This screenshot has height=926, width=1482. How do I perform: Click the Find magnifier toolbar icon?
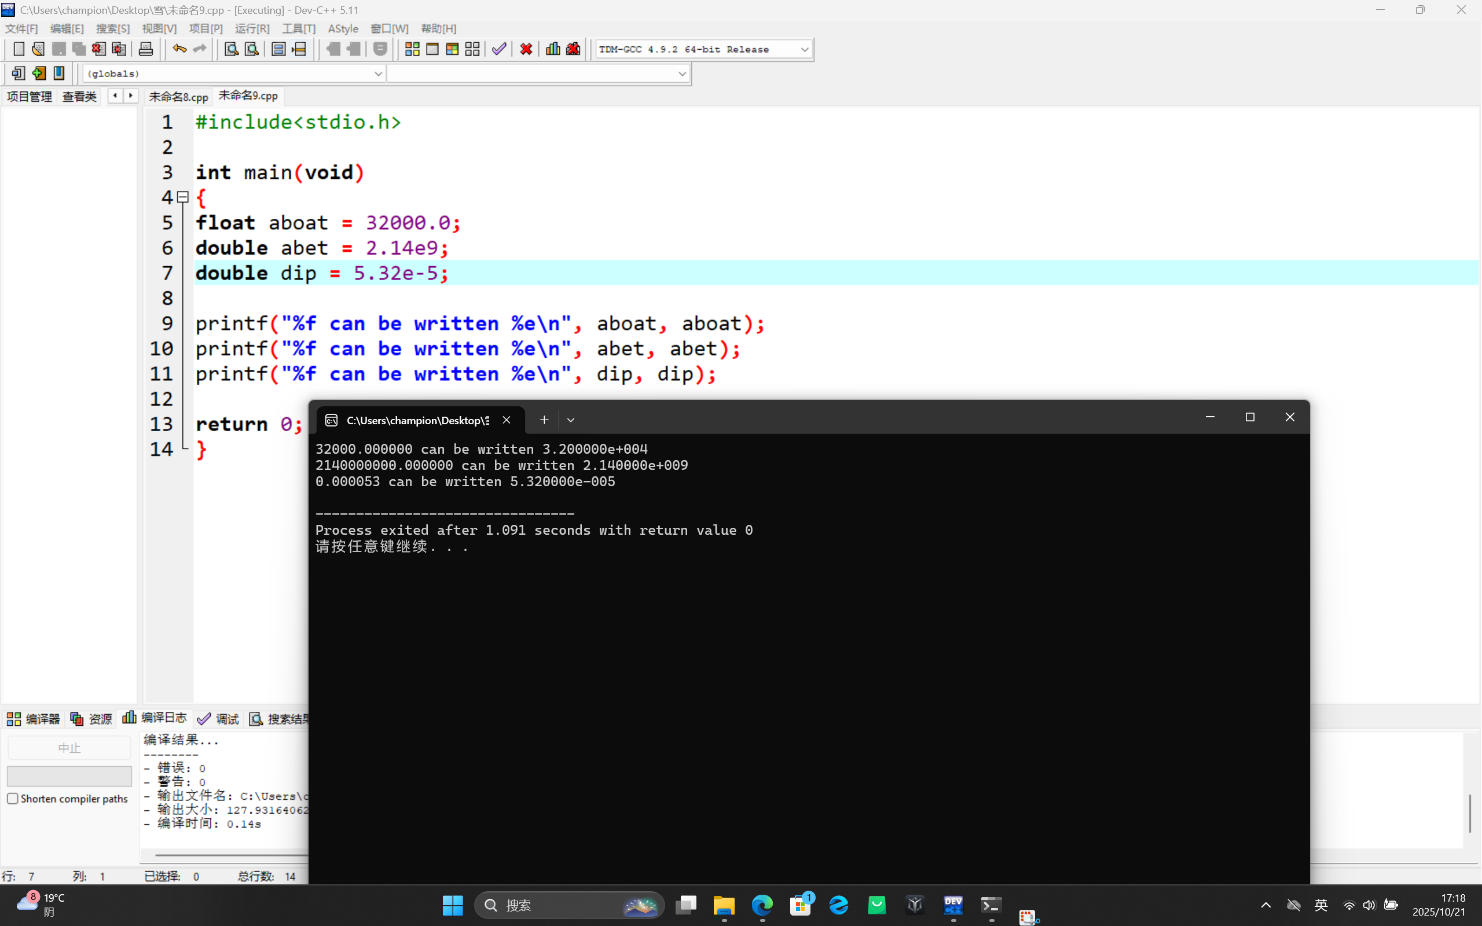point(231,49)
